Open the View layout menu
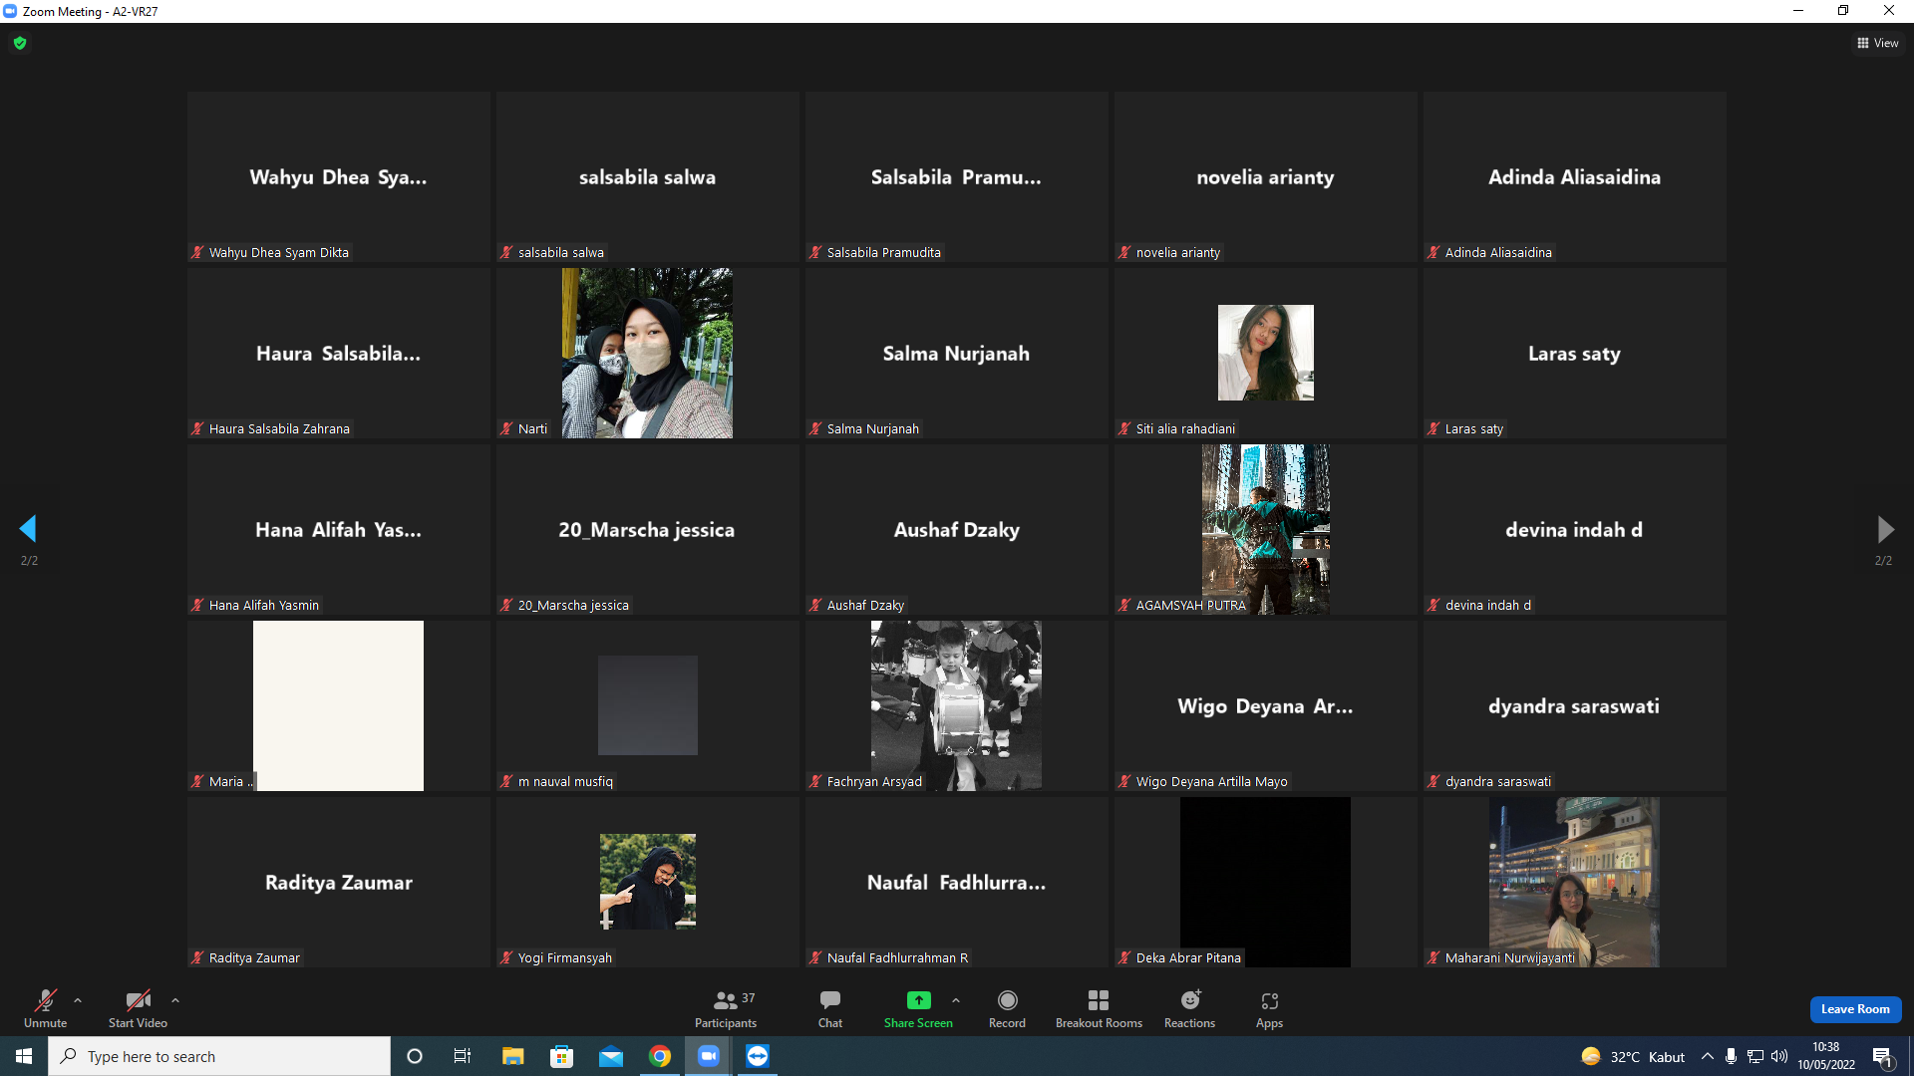The width and height of the screenshot is (1914, 1076). click(x=1878, y=43)
